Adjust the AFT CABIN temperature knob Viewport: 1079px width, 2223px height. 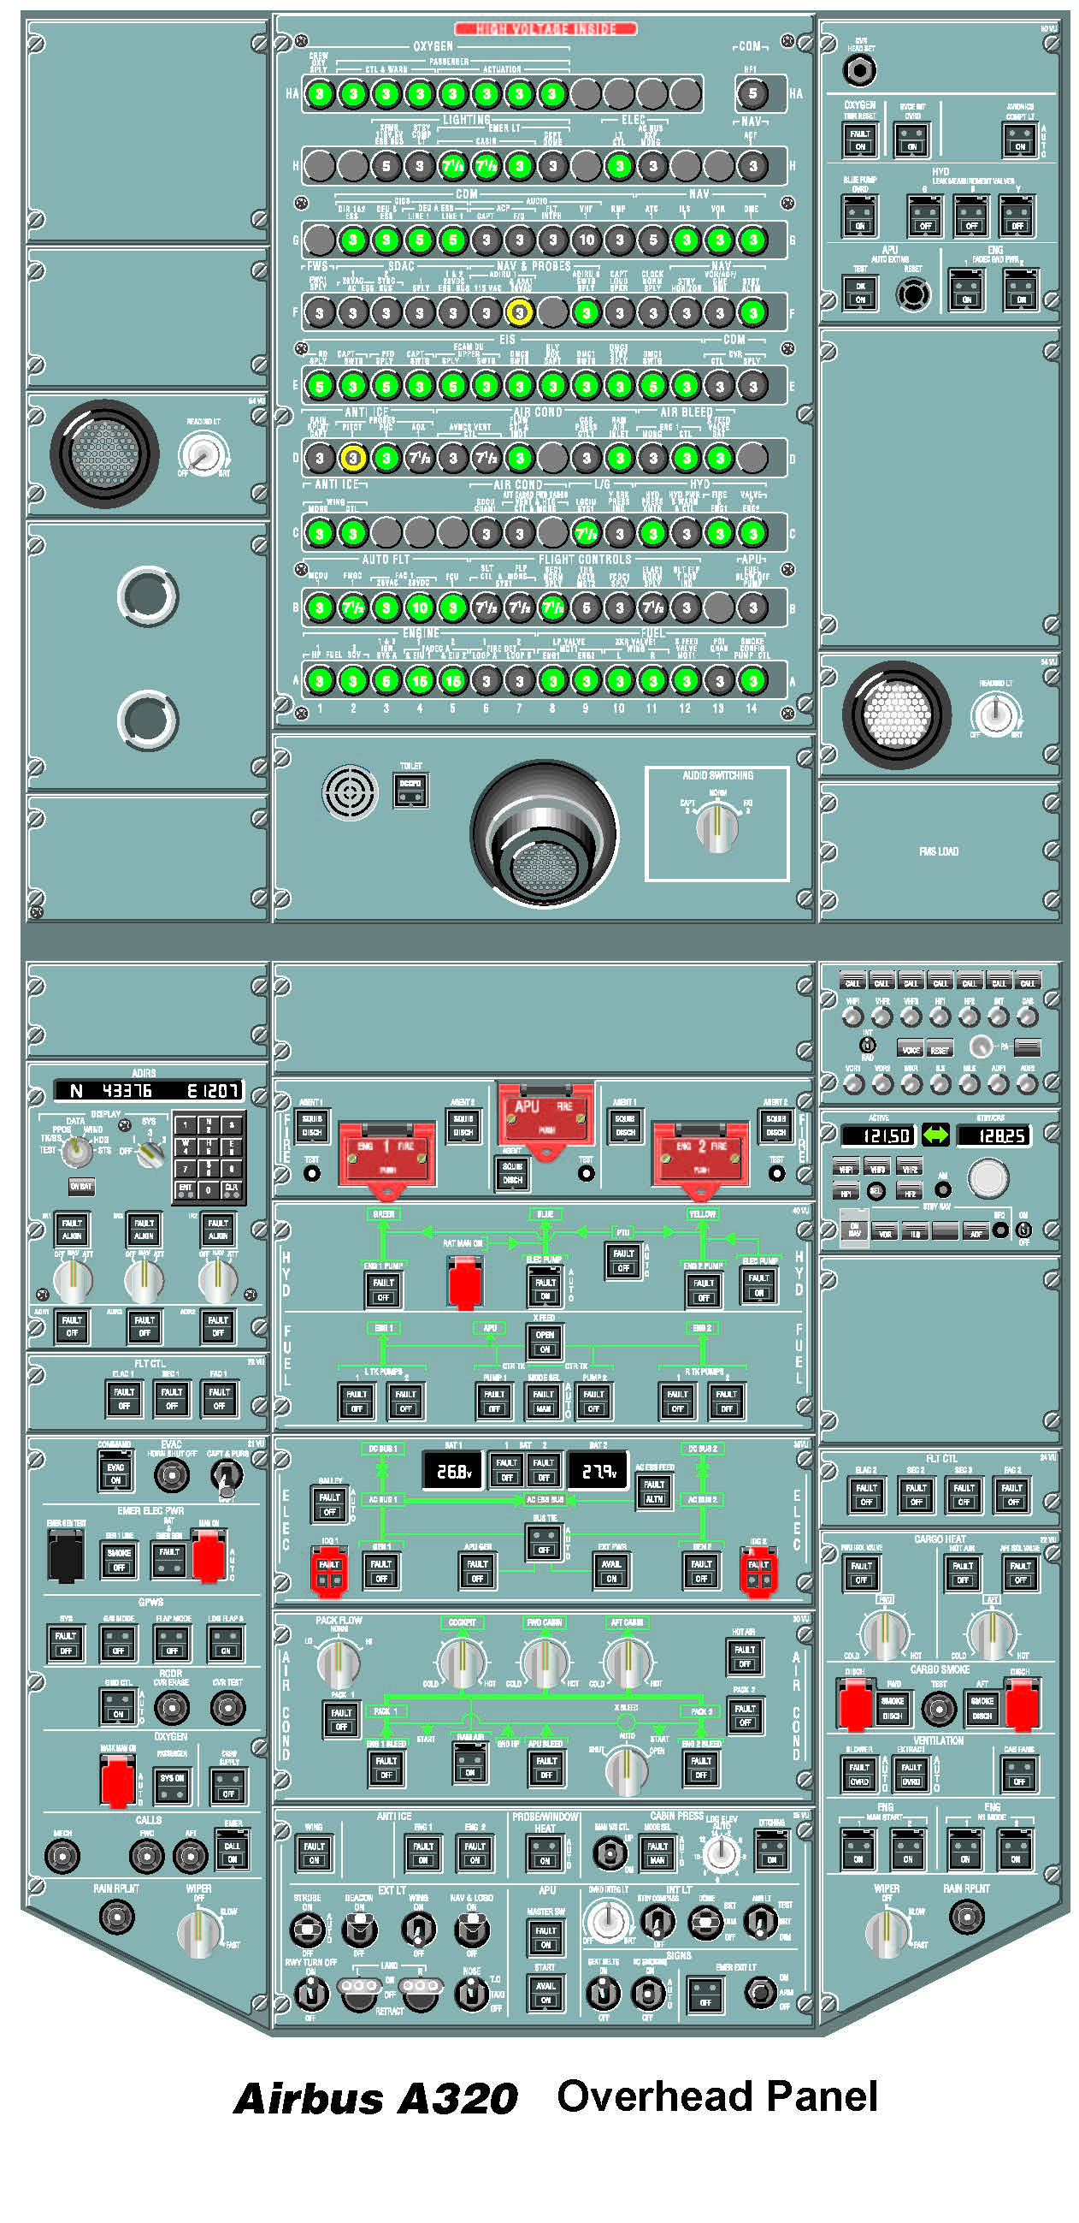(627, 1661)
